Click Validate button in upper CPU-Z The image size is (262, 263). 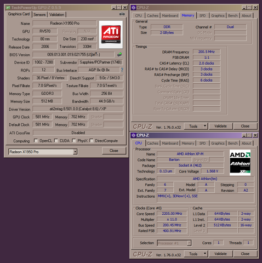point(220,126)
